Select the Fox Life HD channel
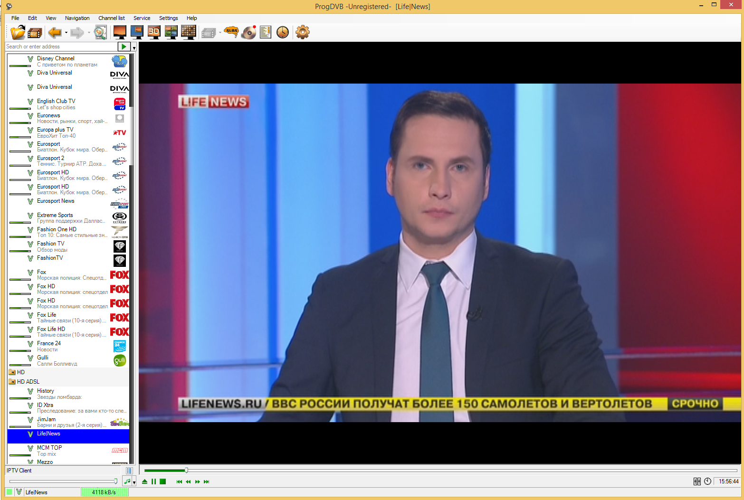 pyautogui.click(x=68, y=332)
